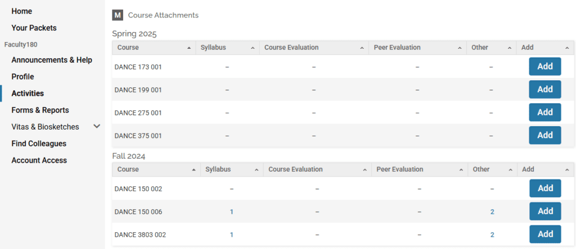Sort Fall 2024 table by Course arrow

(x=193, y=170)
